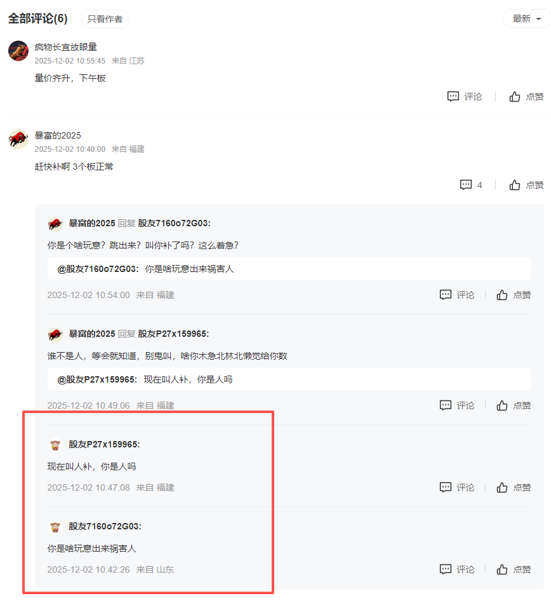Click the username 疯物长宜放眼量
This screenshot has height=605, width=551.
66,47
